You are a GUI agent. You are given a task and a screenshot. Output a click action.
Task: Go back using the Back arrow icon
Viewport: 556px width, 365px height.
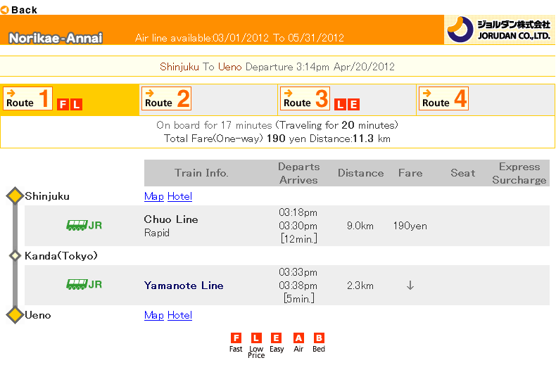pyautogui.click(x=5, y=10)
